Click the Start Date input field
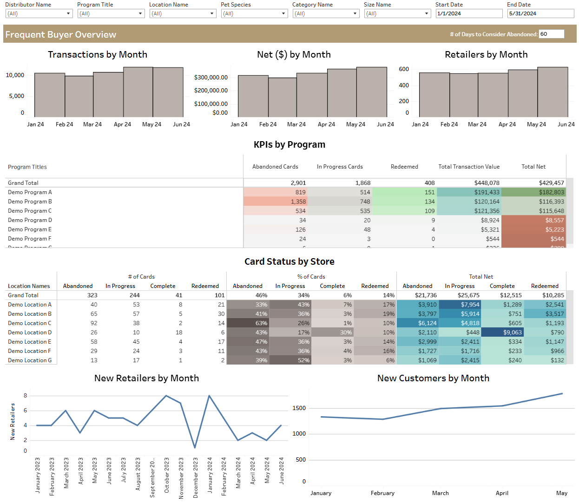The width and height of the screenshot is (579, 502). (469, 13)
